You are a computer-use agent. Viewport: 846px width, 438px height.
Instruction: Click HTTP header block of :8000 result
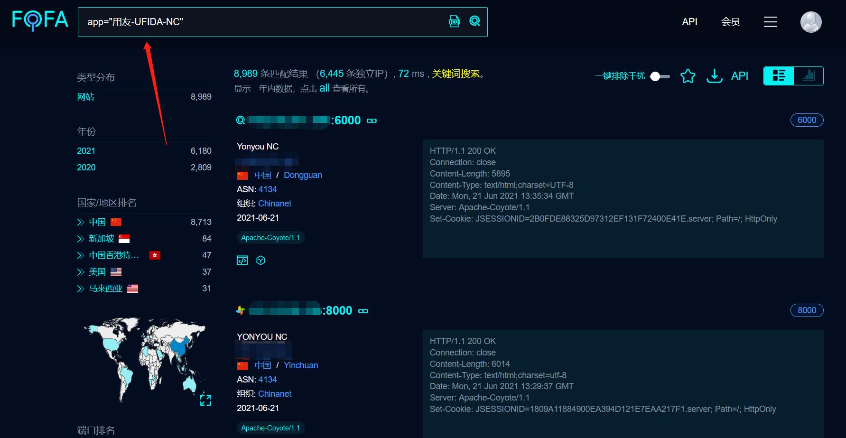(623, 383)
